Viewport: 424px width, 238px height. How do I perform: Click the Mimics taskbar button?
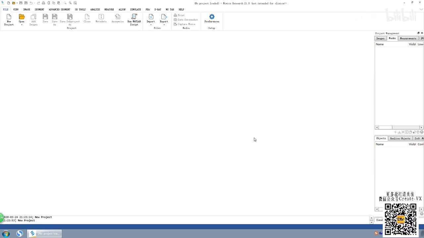(45, 234)
